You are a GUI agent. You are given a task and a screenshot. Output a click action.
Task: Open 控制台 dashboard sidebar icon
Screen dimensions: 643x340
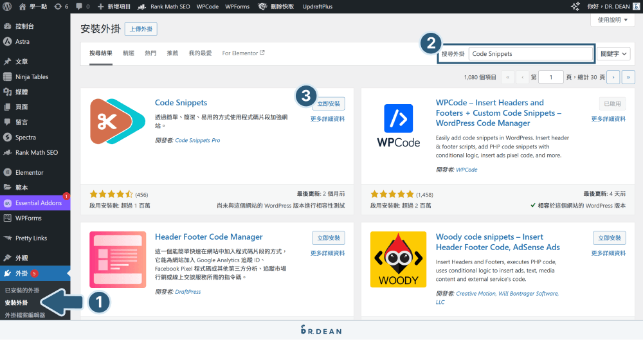coord(7,26)
